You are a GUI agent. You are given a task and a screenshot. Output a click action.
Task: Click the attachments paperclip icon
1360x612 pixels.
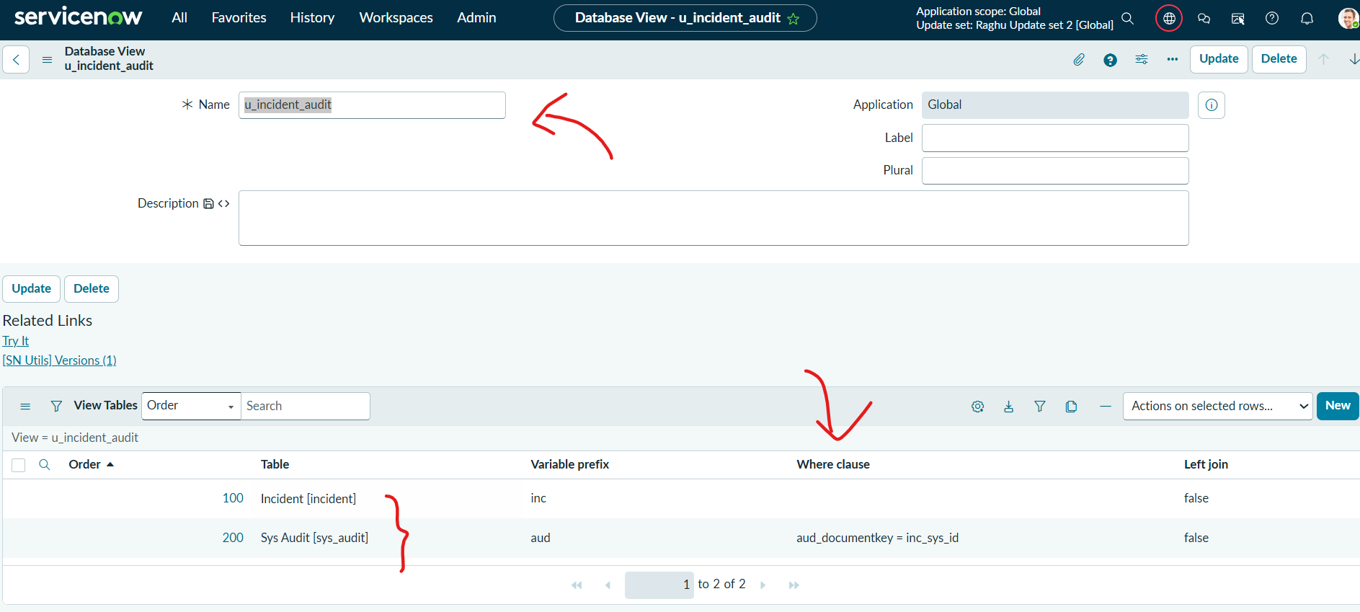(x=1079, y=60)
